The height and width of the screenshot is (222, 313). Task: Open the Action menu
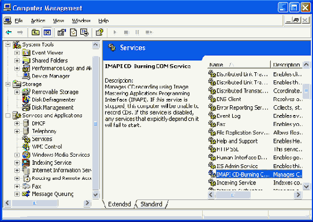coord(38,21)
